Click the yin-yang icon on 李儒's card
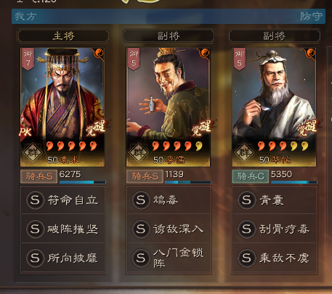The height and width of the screenshot is (294, 332). tap(205, 53)
